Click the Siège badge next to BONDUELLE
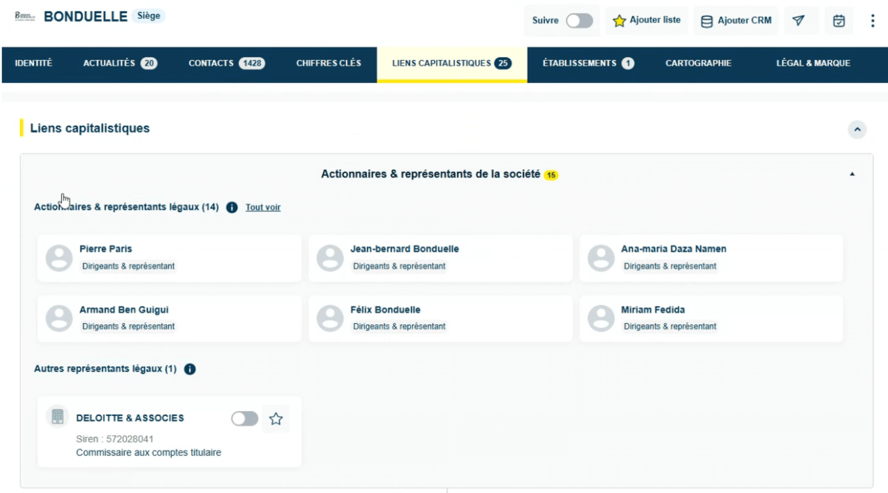The image size is (888, 493). (x=148, y=16)
